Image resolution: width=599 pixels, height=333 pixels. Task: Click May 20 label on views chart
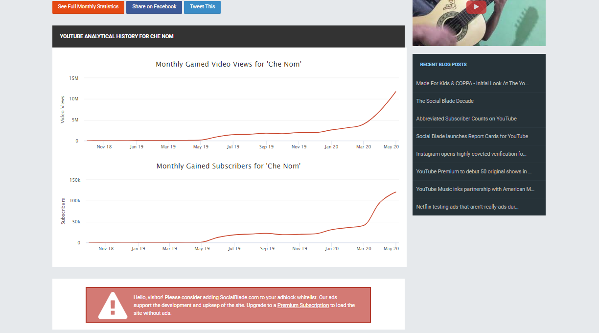391,147
